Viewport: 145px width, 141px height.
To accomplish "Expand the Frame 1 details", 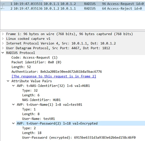I will tap(3, 34).
